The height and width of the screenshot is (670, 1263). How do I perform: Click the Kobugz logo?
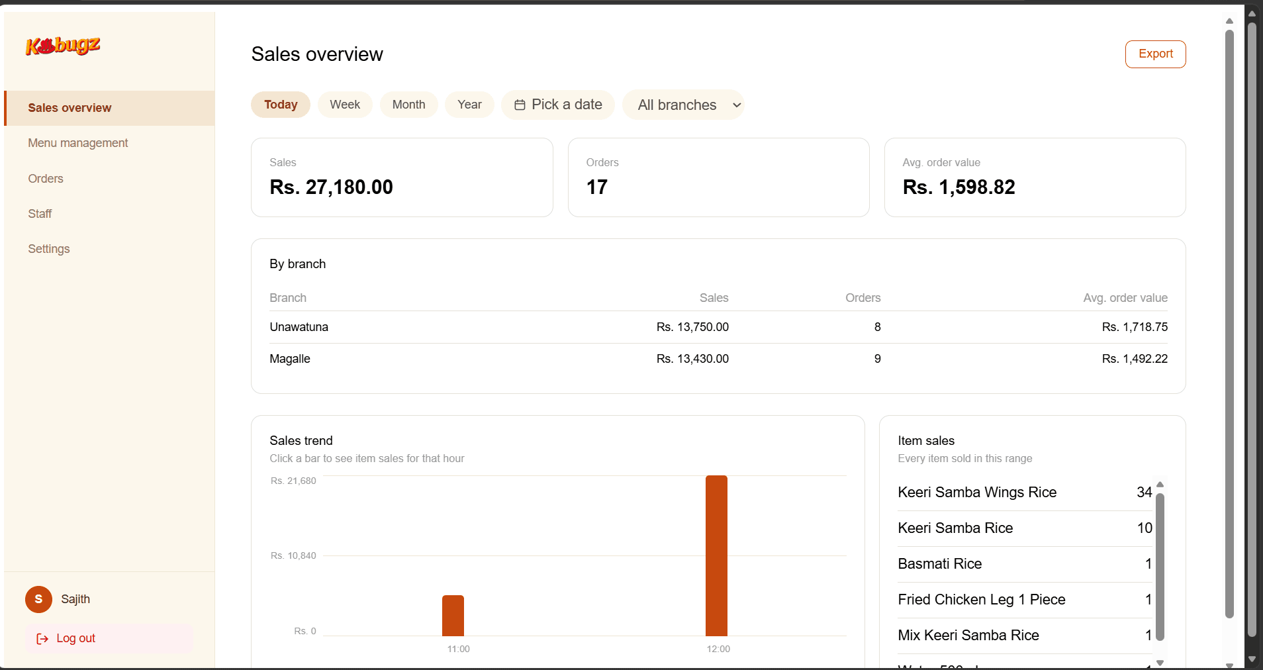coord(63,46)
